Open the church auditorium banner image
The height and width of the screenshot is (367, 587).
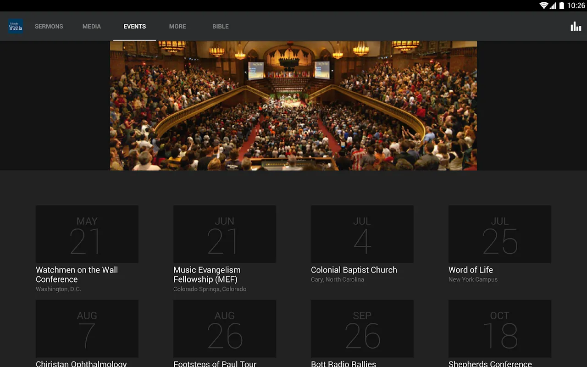(x=293, y=106)
